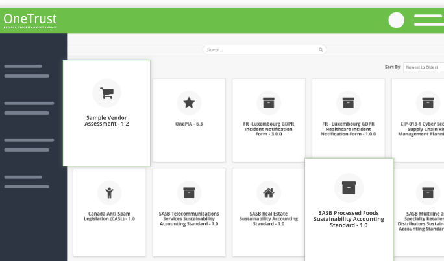
Task: Click the shopping cart icon on Sample Vendor Assessment
Action: click(x=106, y=93)
